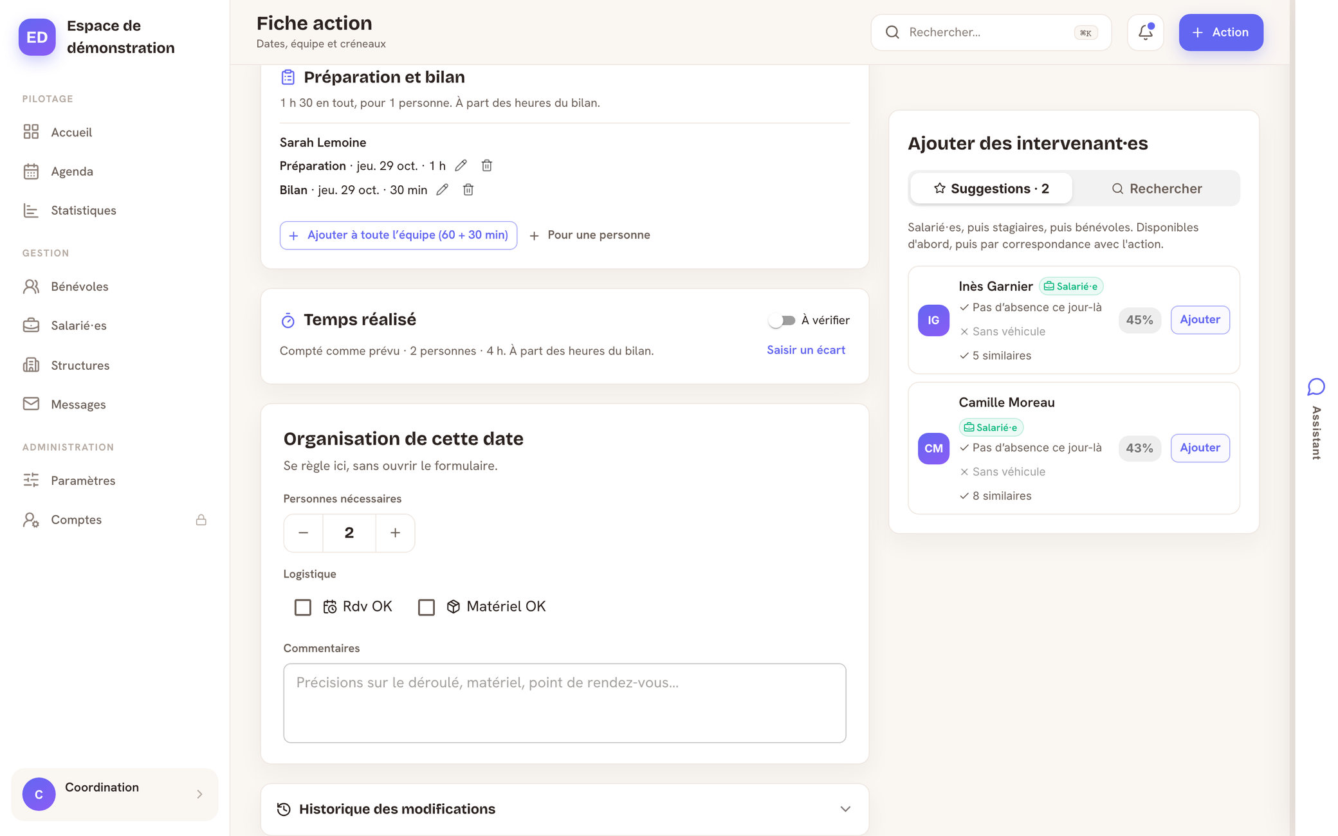Viewport: 1338px width, 836px height.
Task: Click the Historique clock icon
Action: point(284,809)
